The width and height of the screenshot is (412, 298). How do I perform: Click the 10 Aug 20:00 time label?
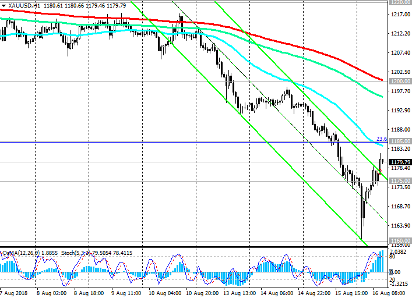point(202,293)
